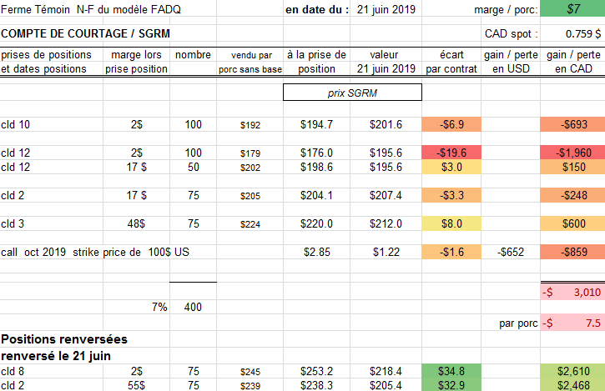The width and height of the screenshot is (605, 391).
Task: Click the green $34.8 écart cell
Action: point(451,370)
